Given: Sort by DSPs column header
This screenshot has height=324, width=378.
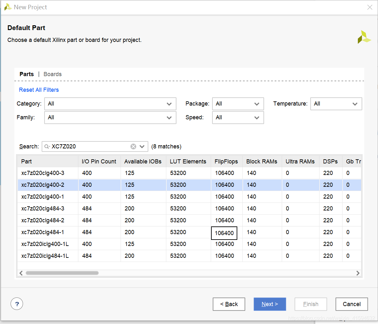Looking at the screenshot, I should click(331, 161).
